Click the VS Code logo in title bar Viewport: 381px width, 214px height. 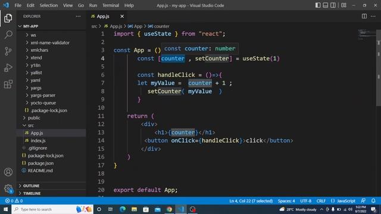(6, 5)
